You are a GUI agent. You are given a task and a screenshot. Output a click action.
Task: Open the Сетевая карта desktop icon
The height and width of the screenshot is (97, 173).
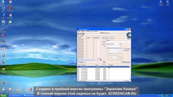[168, 3]
